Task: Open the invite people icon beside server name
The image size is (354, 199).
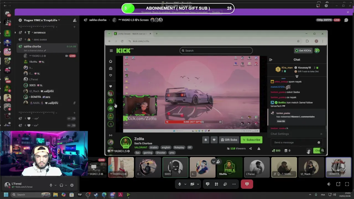Action: click(75, 20)
